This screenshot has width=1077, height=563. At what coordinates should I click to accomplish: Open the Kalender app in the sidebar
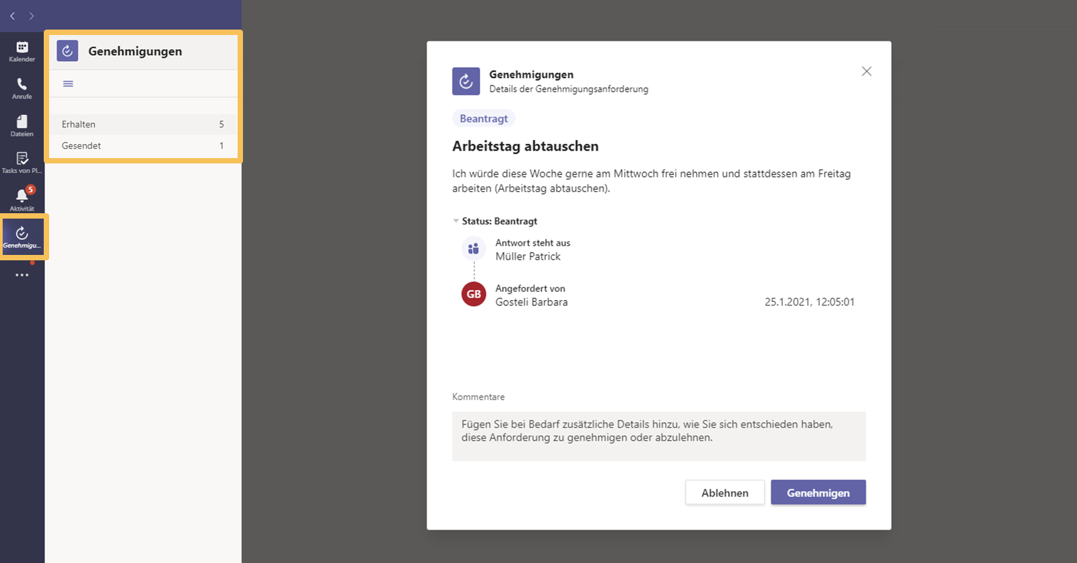pyautogui.click(x=22, y=50)
